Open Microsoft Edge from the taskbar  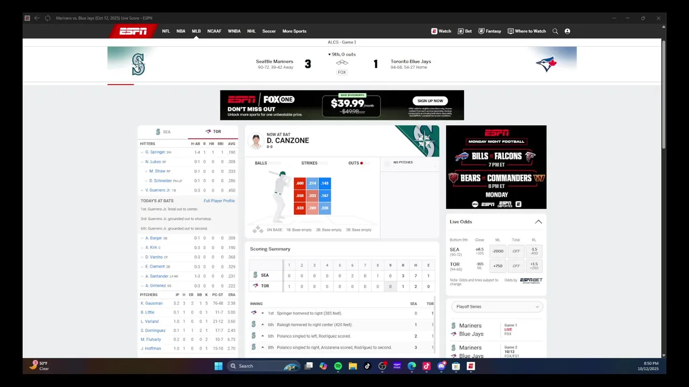pyautogui.click(x=412, y=366)
